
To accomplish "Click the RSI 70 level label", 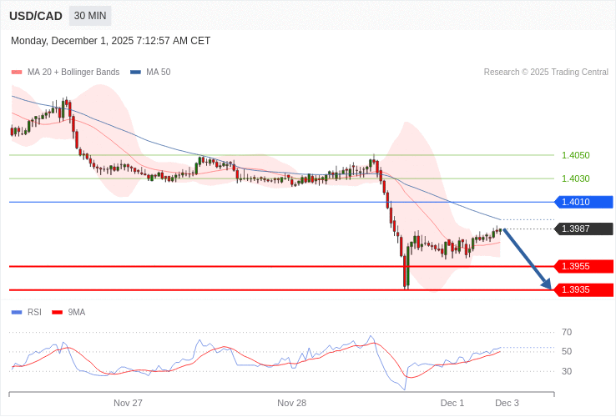I will click(567, 332).
